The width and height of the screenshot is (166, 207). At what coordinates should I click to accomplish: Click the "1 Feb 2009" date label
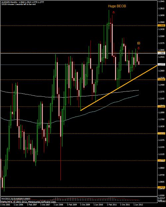pyautogui.click(x=72, y=204)
